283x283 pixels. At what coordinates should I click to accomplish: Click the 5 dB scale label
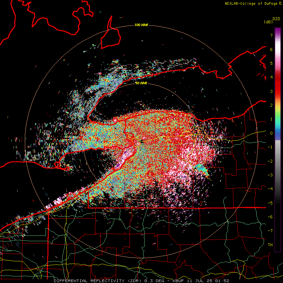pyautogui.click(x=271, y=63)
